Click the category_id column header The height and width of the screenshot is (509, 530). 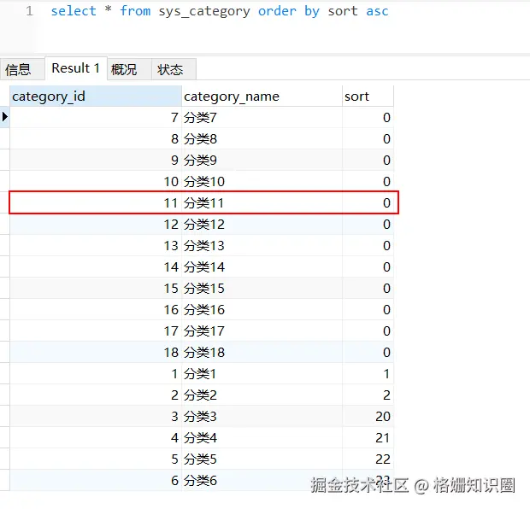[x=96, y=97]
